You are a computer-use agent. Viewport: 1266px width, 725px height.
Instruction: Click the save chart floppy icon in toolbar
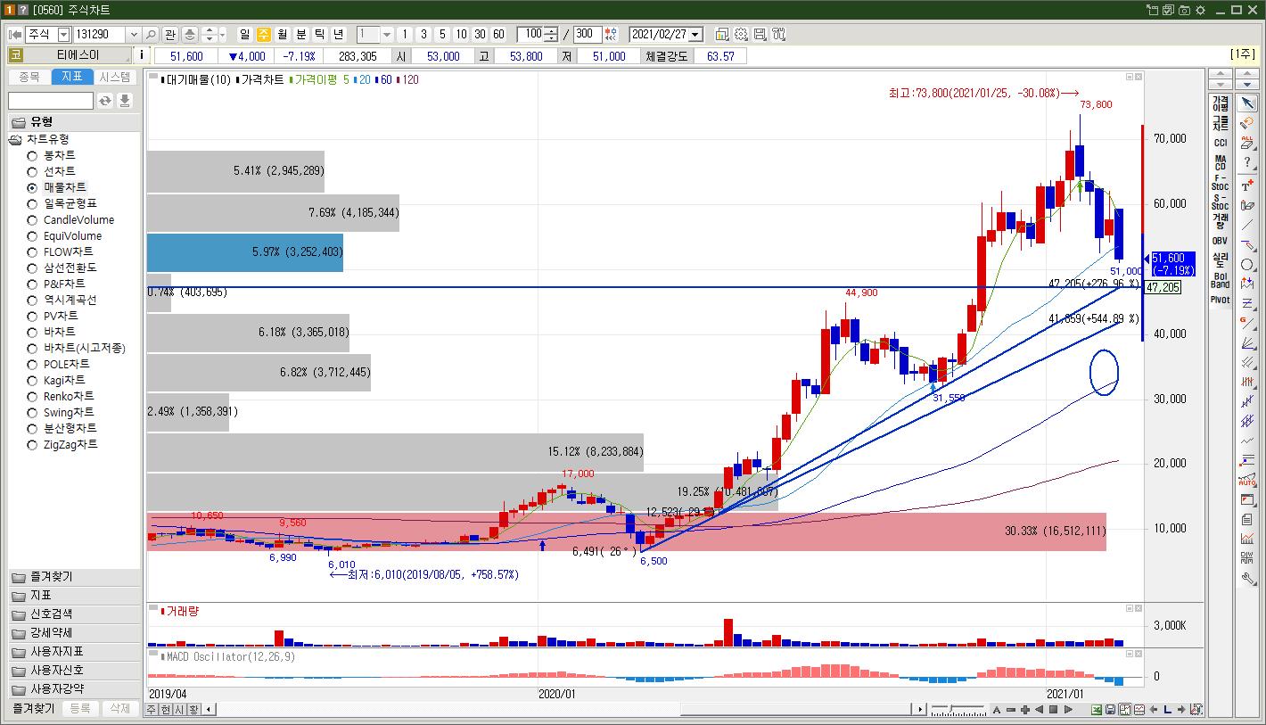coord(760,34)
